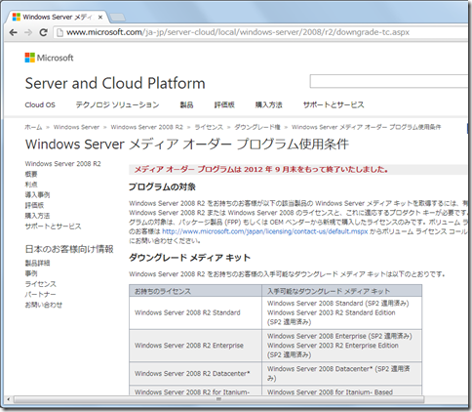Open the サポートとサービス menu item
This screenshot has height=412, width=472.
(x=334, y=104)
